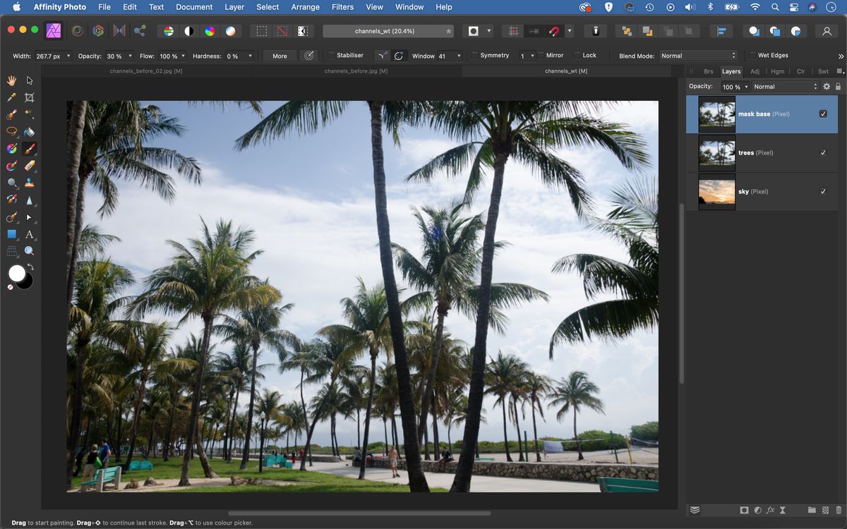The image size is (847, 529).
Task: Toggle snapping with the magnet icon
Action: (x=554, y=31)
